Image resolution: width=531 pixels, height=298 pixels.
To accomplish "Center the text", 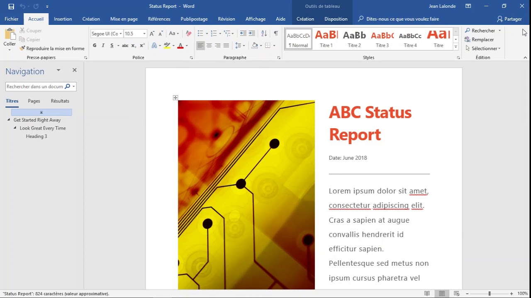I will (209, 46).
